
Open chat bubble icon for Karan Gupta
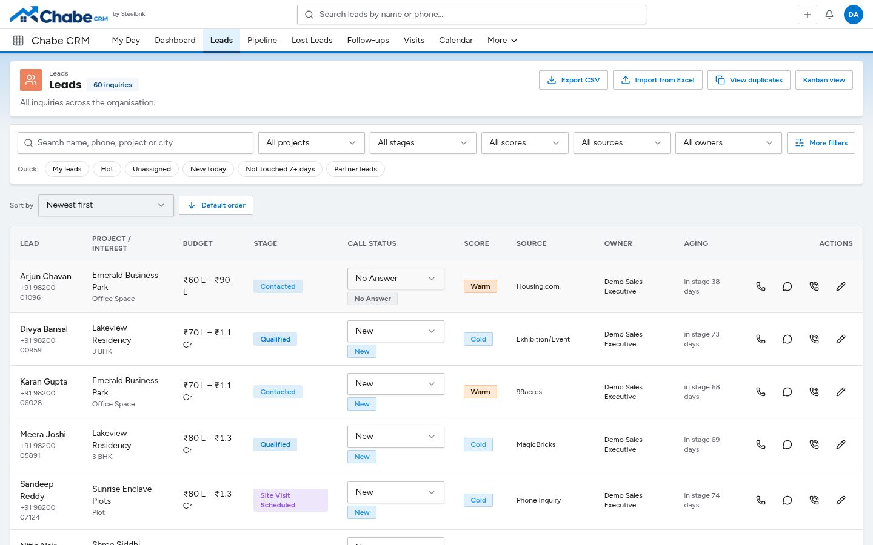tap(788, 392)
